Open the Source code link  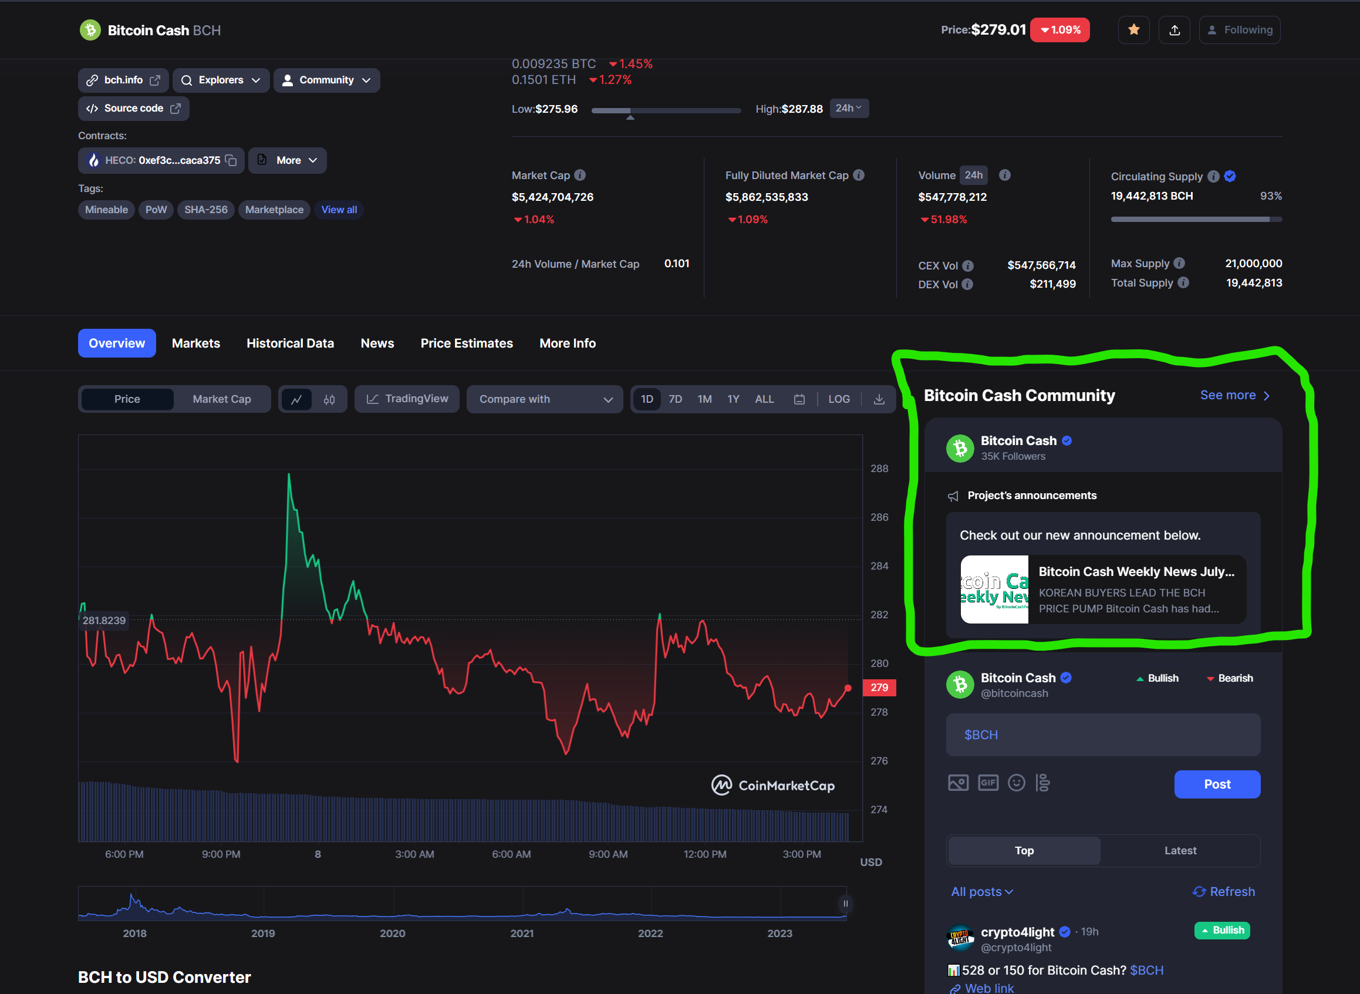[133, 109]
